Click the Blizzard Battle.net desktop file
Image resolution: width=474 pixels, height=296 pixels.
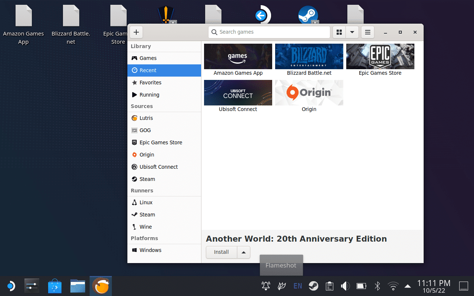click(71, 25)
